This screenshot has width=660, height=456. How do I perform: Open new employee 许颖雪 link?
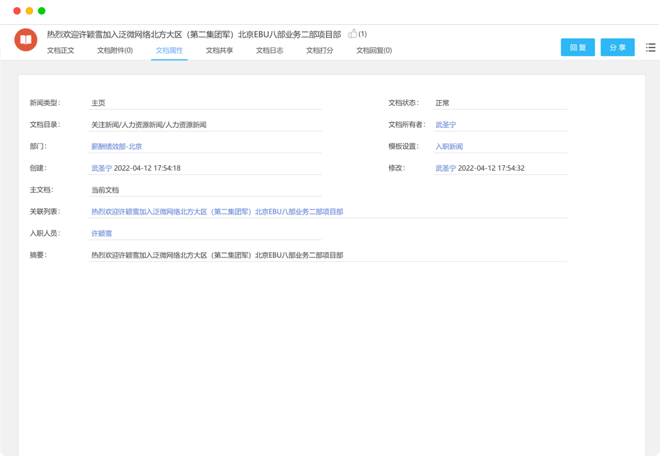pyautogui.click(x=101, y=234)
